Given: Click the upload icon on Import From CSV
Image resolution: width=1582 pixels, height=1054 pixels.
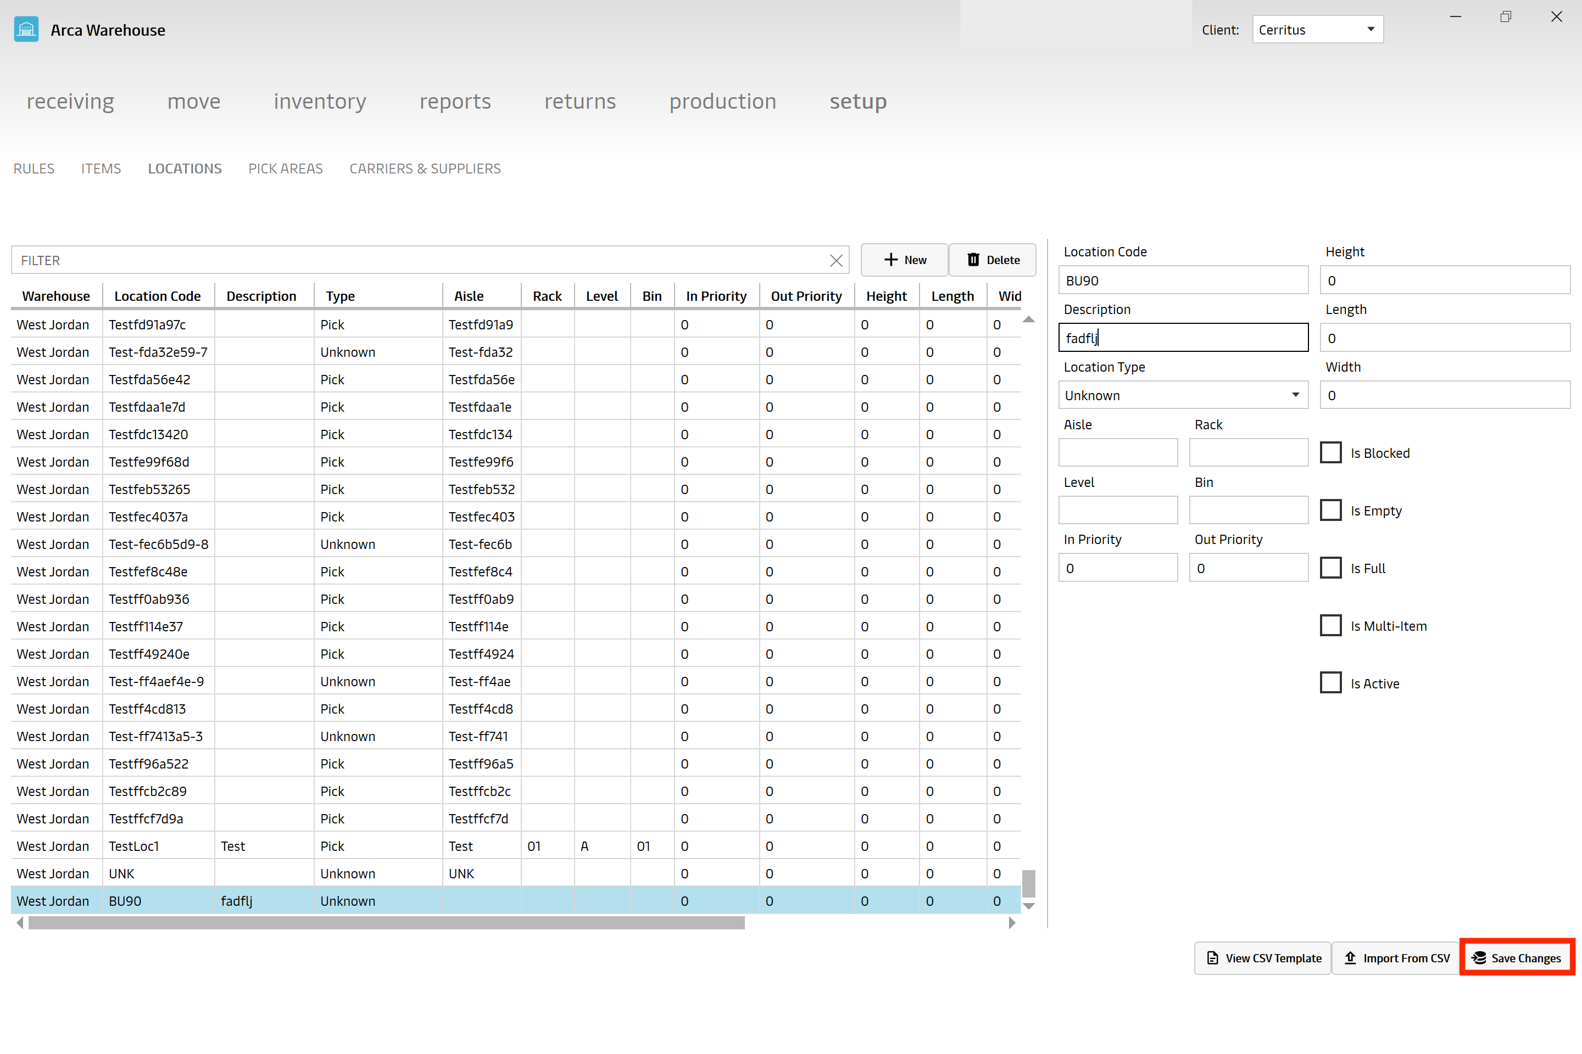Looking at the screenshot, I should 1350,958.
